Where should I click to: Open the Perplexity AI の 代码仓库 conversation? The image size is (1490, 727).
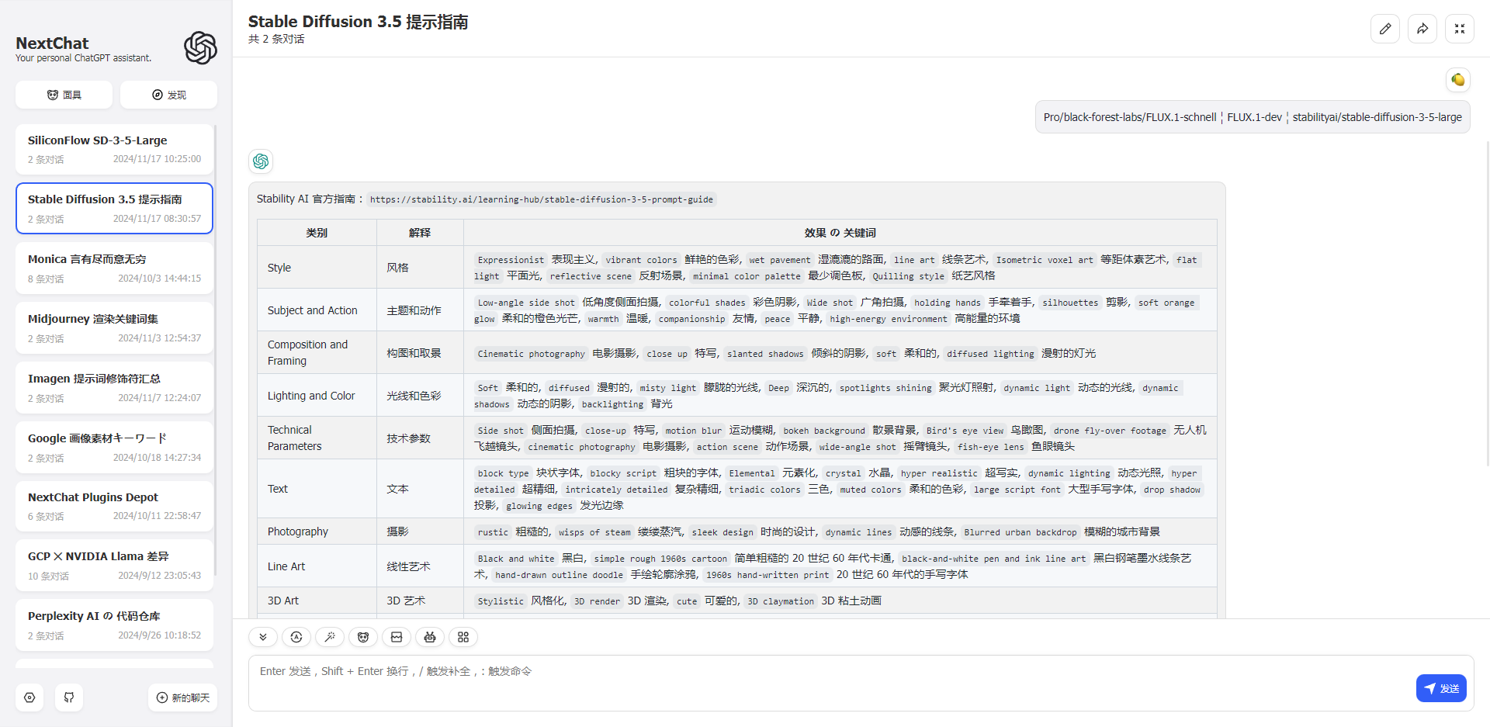click(x=114, y=625)
